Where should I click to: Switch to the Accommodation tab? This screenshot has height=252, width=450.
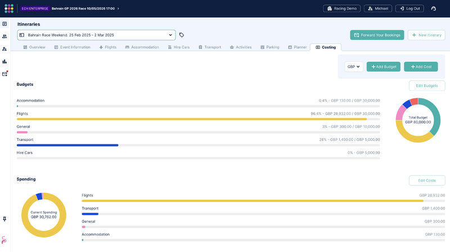pyautogui.click(x=142, y=47)
